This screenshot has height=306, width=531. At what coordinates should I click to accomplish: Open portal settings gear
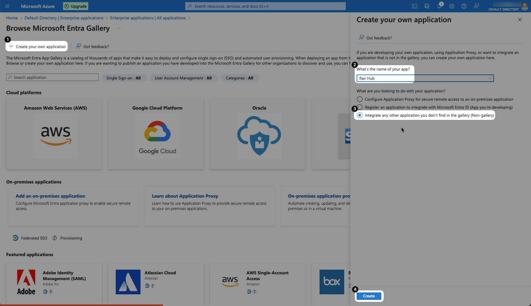(x=452, y=6)
